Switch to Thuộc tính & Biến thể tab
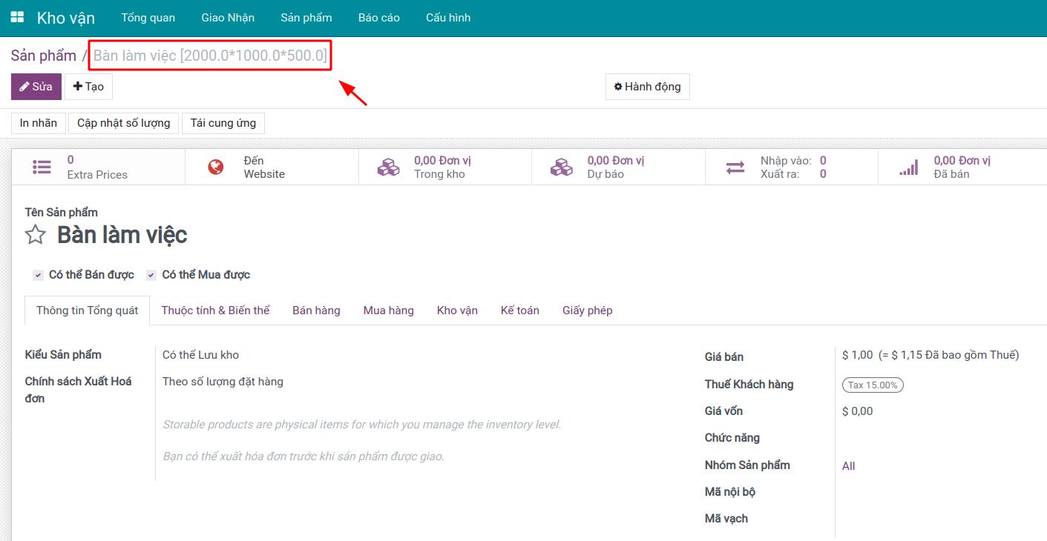 click(215, 311)
